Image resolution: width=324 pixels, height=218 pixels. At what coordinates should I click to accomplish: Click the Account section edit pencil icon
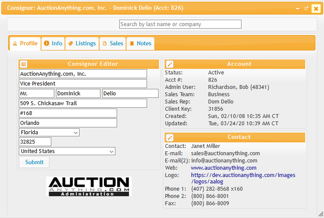pyautogui.click(x=170, y=64)
